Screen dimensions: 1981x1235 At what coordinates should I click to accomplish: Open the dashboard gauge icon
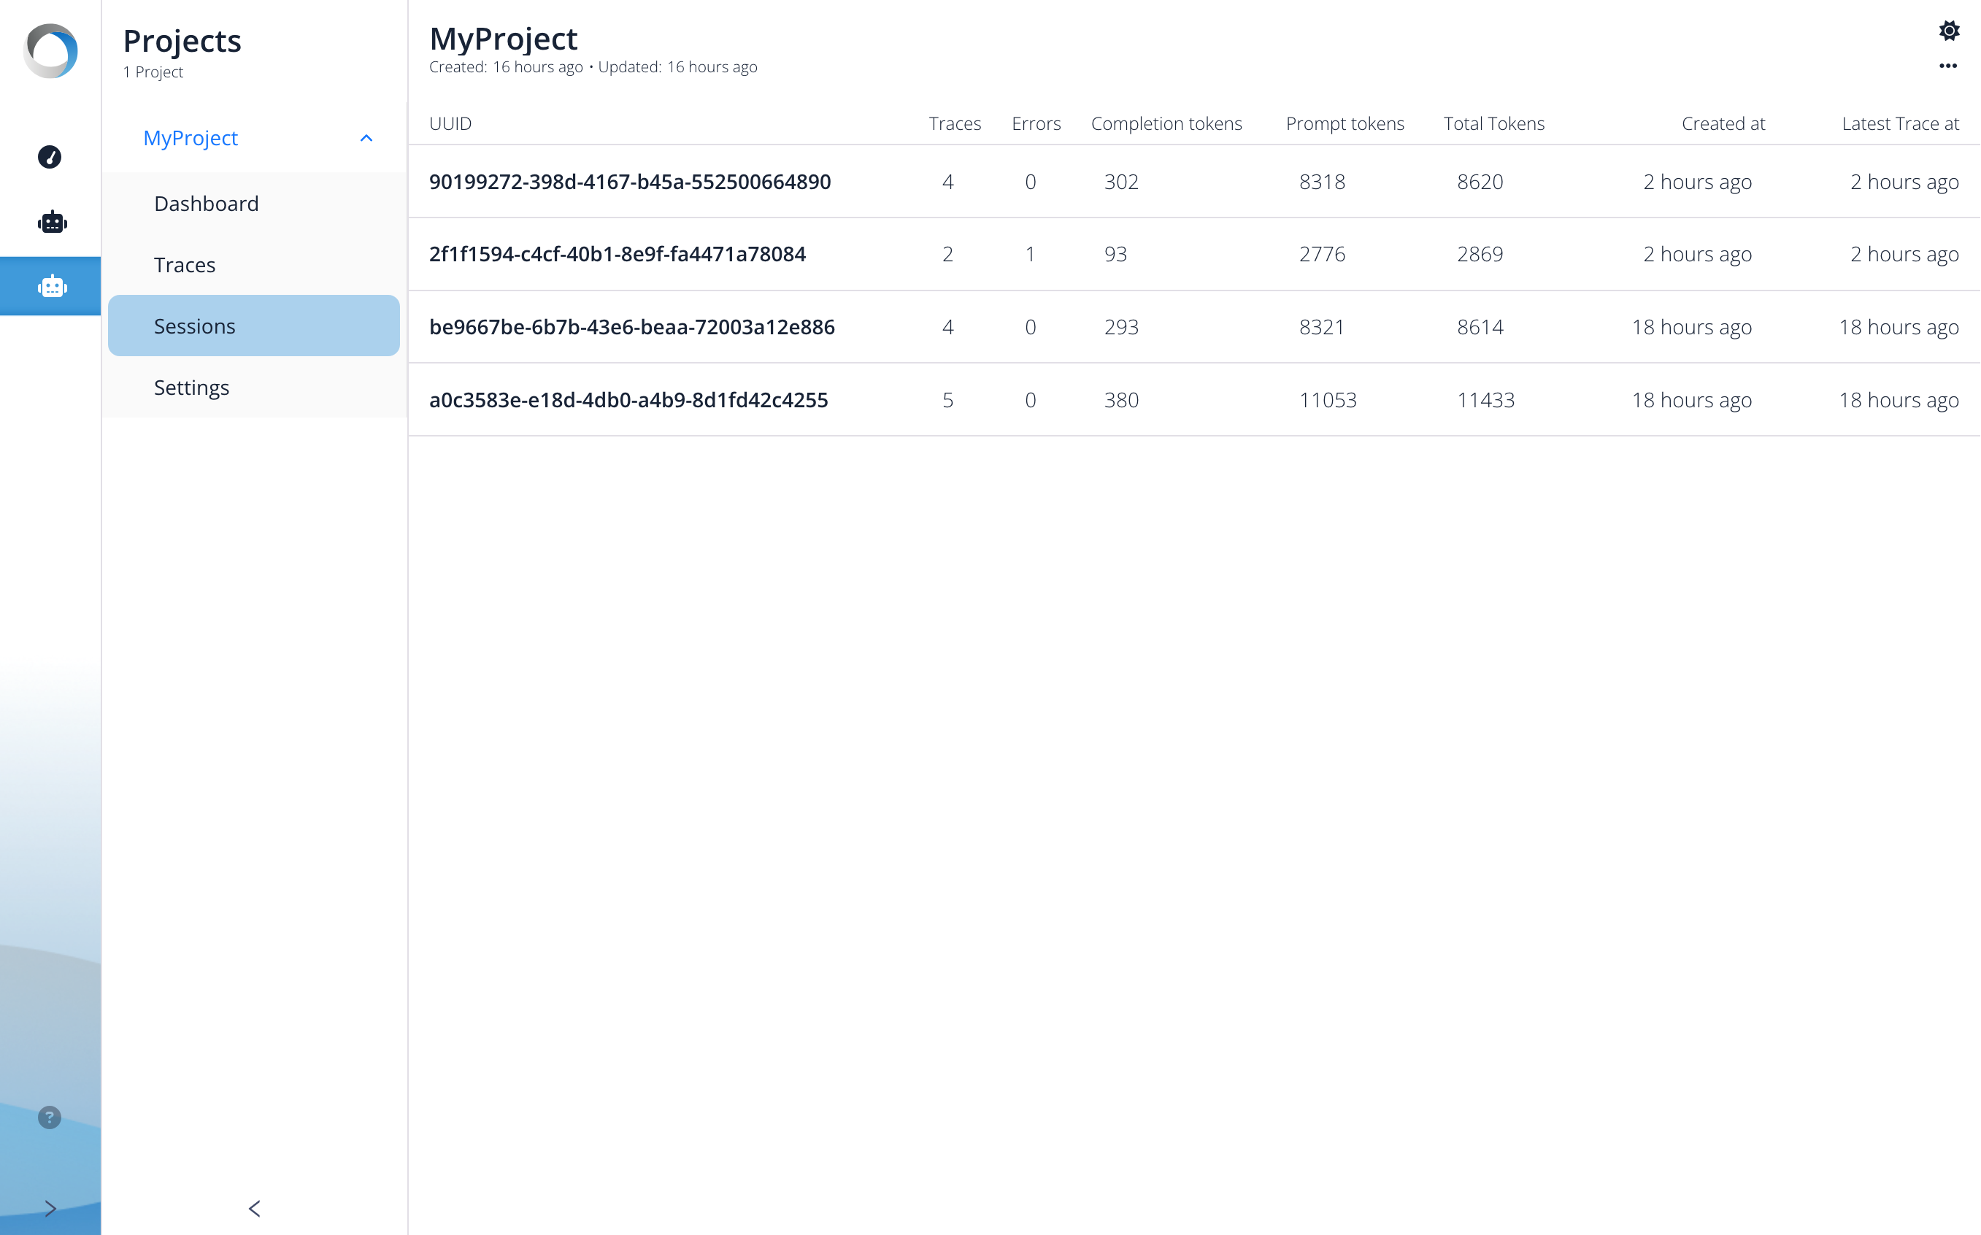[x=50, y=157]
